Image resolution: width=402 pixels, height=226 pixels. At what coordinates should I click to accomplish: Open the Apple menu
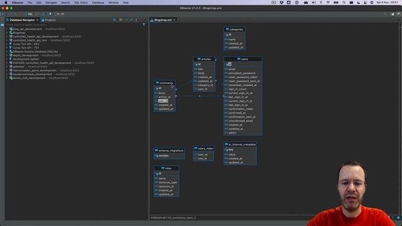click(6, 3)
